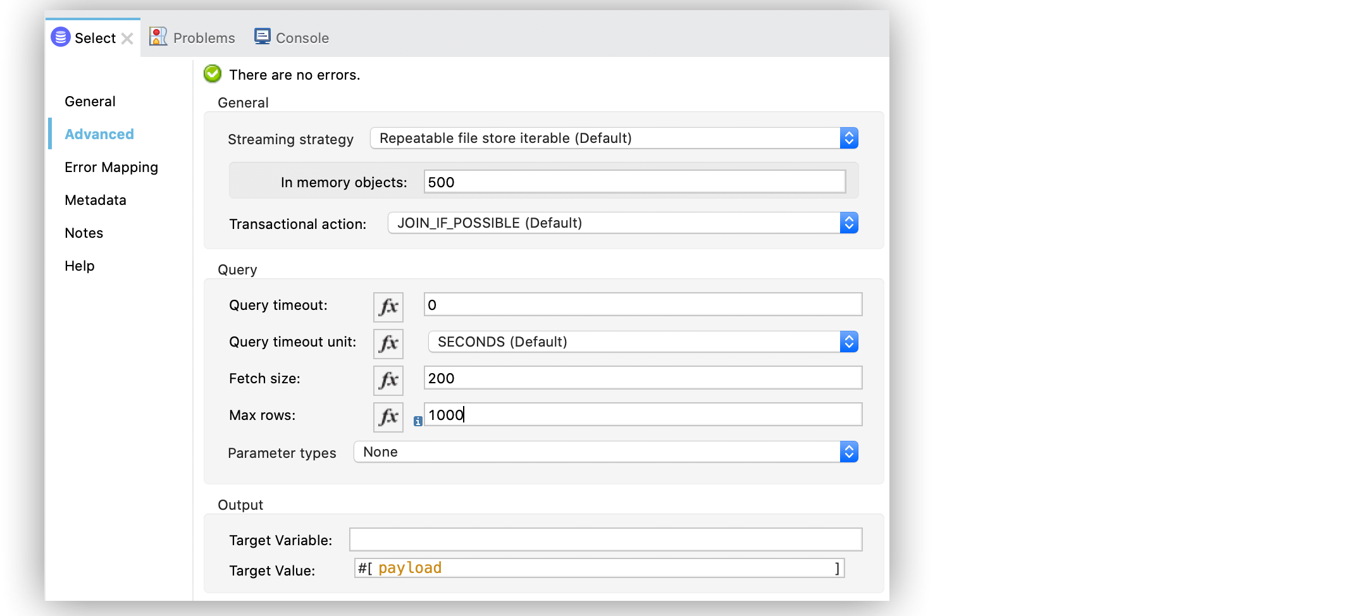Select the General section in sidebar

(89, 101)
